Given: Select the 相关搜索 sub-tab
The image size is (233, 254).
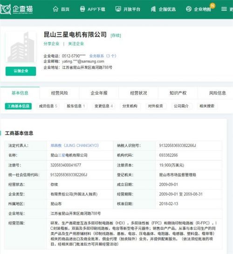Looking at the screenshot, I should tap(207, 106).
